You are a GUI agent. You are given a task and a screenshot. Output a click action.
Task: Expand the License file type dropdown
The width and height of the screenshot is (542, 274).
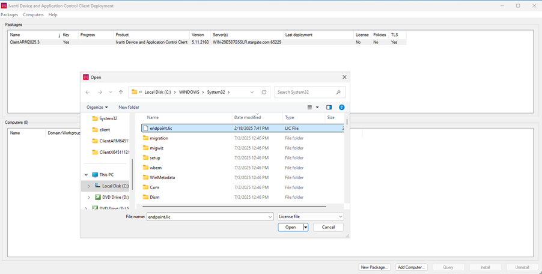(x=340, y=217)
